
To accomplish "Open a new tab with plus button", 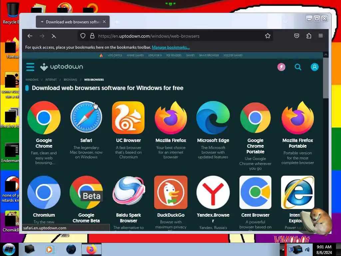I will (x=117, y=22).
